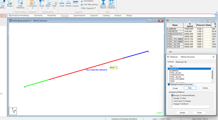Click the Analytical Modeling icon
This screenshot has width=218, height=120.
(x=10, y=16)
